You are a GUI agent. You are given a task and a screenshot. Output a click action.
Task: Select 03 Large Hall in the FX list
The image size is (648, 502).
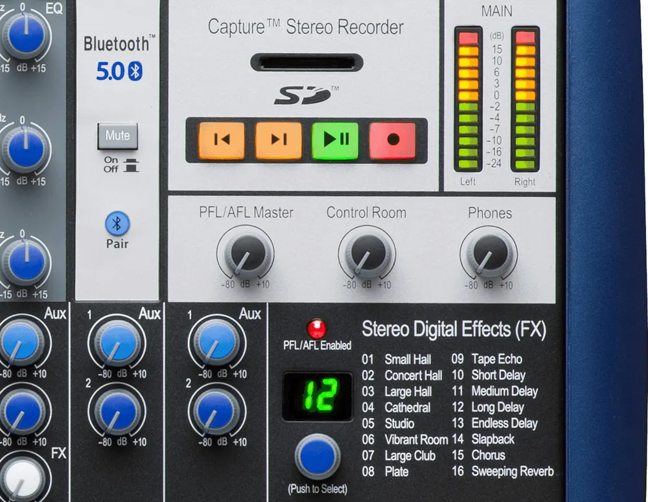pyautogui.click(x=397, y=391)
